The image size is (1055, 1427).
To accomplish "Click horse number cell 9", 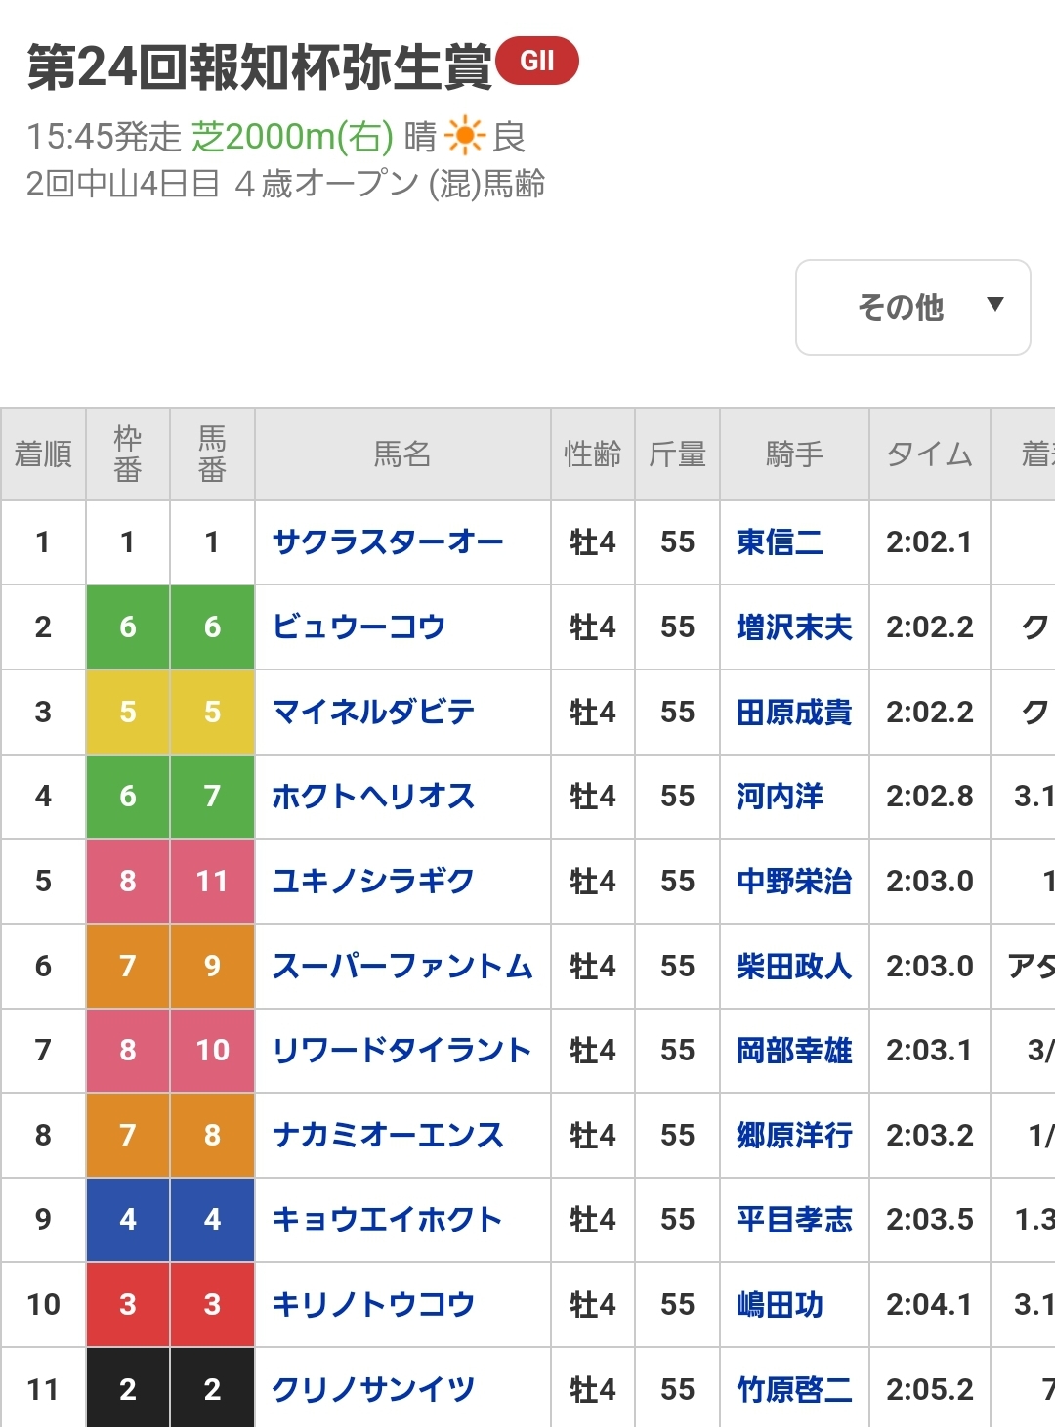I will tap(213, 966).
